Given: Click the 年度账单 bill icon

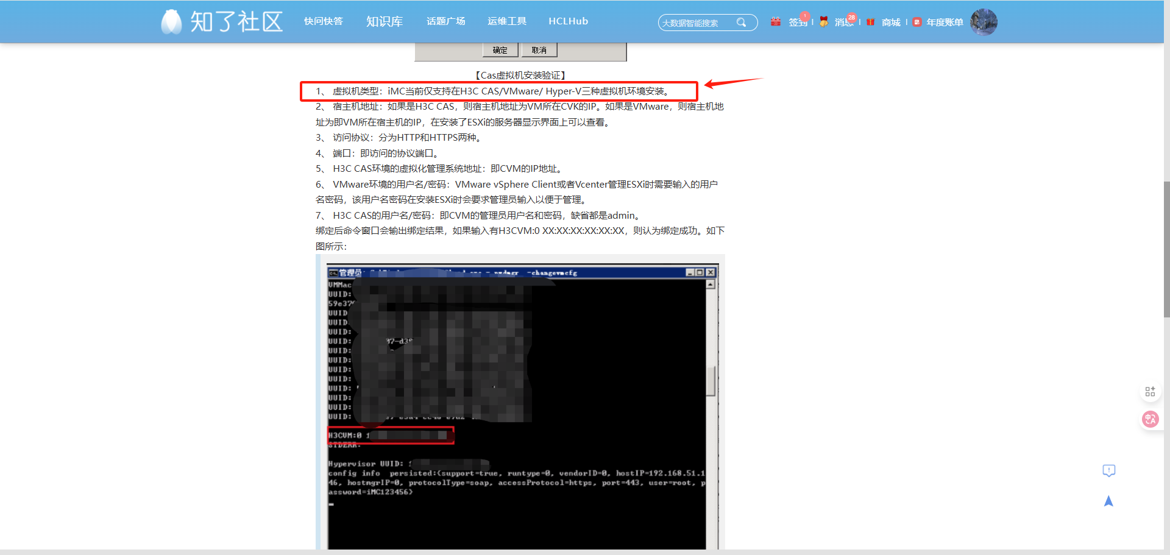Looking at the screenshot, I should (x=917, y=22).
